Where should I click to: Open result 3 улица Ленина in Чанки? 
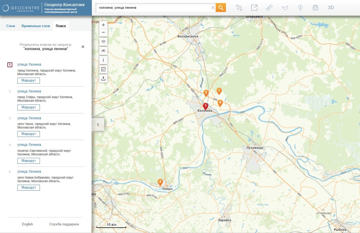29,118
